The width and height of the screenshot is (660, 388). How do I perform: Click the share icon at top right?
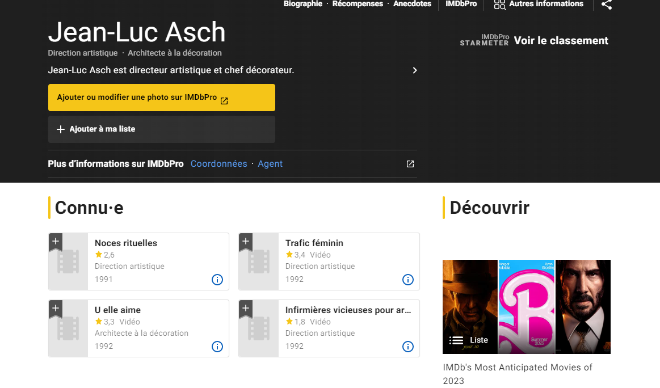(x=606, y=4)
